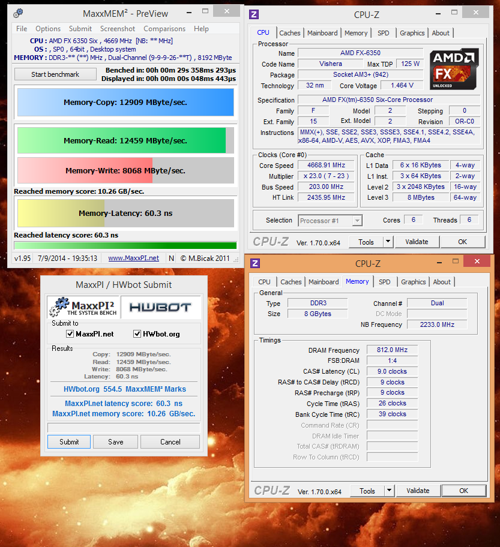Screen dimensions: 500x547
Task: Open the Processor #1 selection dropdown
Action: point(330,221)
